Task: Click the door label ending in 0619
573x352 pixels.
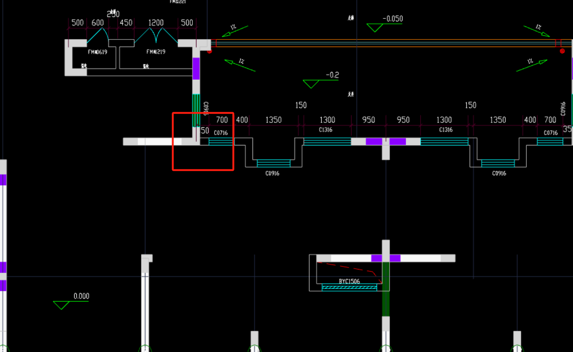Action: [x=97, y=52]
